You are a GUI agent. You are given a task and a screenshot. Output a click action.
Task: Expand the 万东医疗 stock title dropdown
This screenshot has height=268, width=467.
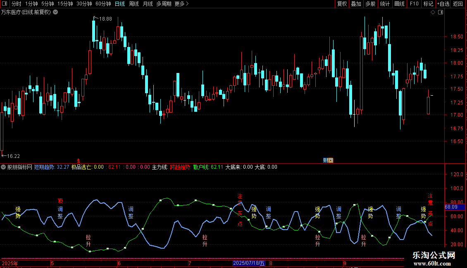pos(55,12)
